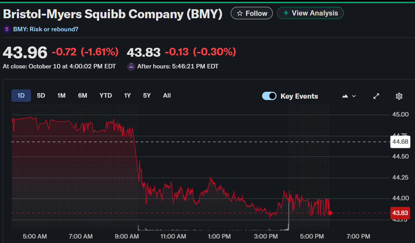Select the 1Y chart range

pos(127,96)
